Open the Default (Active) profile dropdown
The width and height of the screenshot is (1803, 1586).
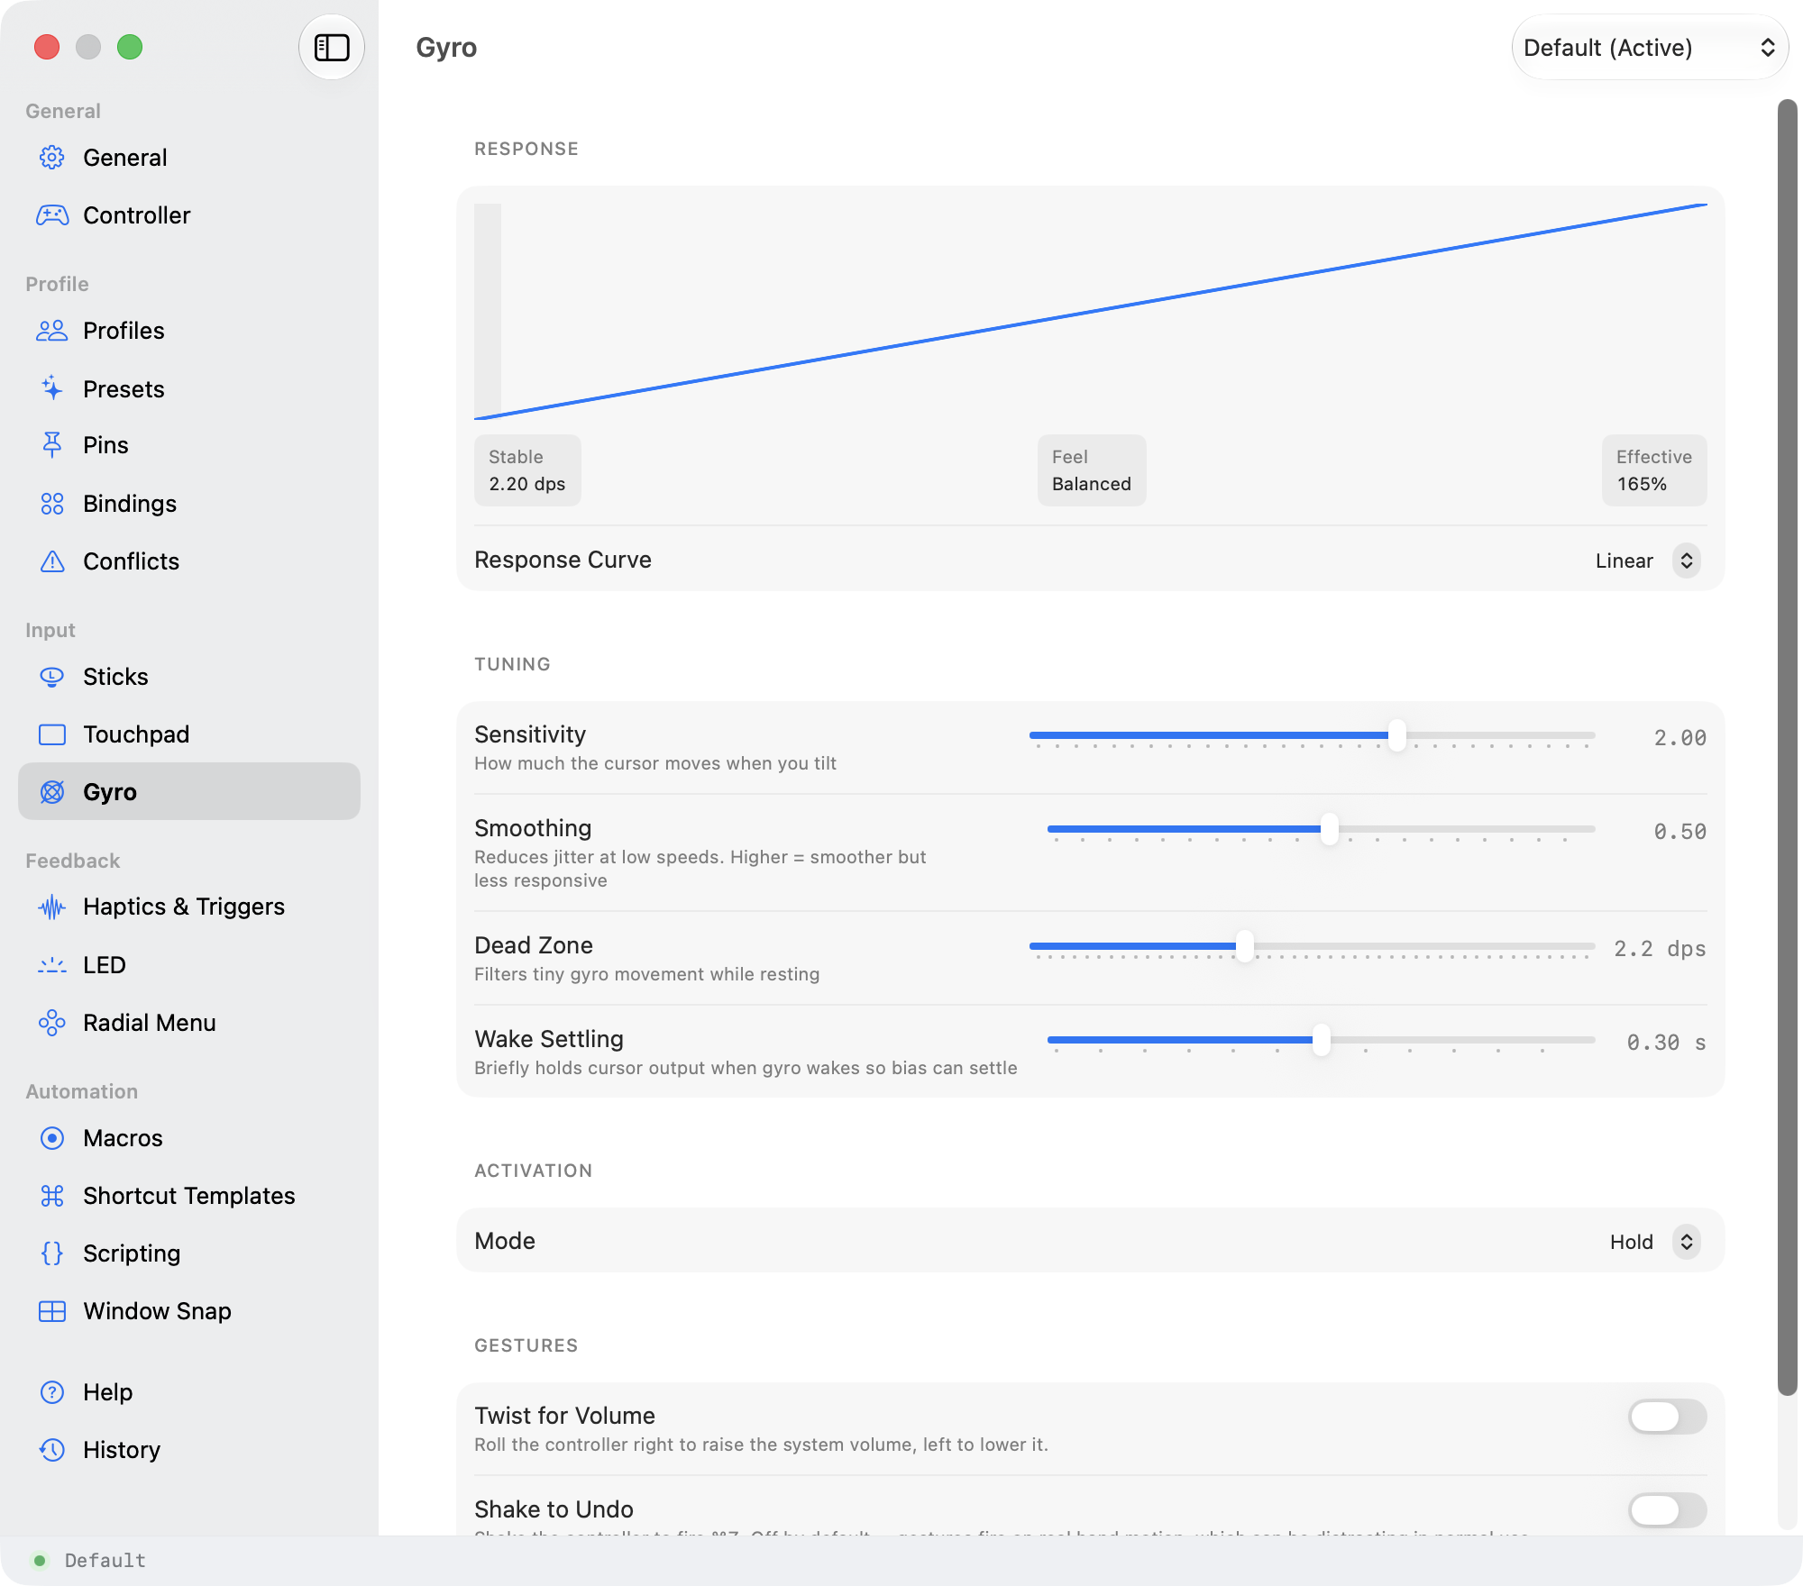(1650, 47)
